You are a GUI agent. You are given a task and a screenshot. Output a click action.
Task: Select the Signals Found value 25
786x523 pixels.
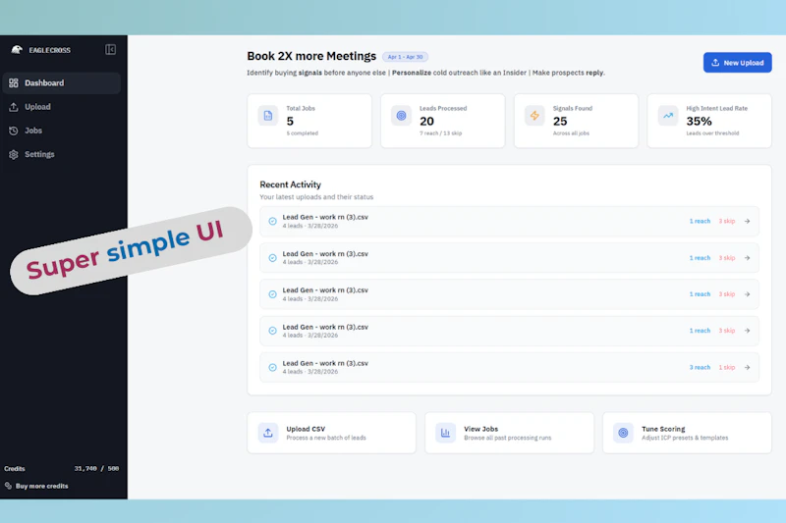(560, 121)
